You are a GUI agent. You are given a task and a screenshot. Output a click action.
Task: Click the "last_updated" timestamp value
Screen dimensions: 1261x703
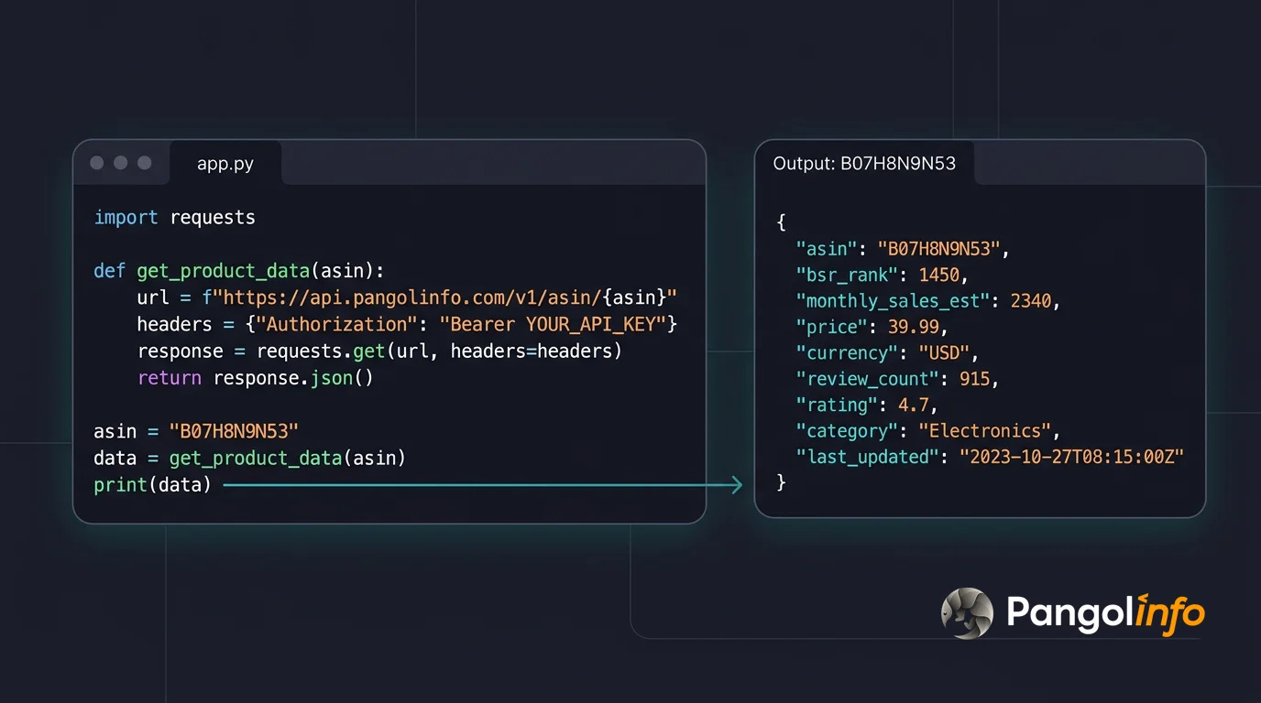[1072, 457]
